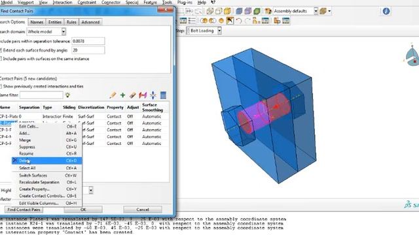The width and height of the screenshot is (419, 235).
Task: Choose Resume in the context menu
Action: tap(46, 153)
